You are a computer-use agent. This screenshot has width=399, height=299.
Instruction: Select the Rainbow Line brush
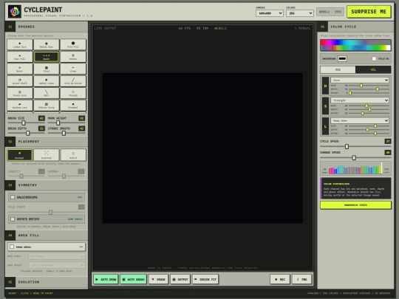click(x=20, y=106)
